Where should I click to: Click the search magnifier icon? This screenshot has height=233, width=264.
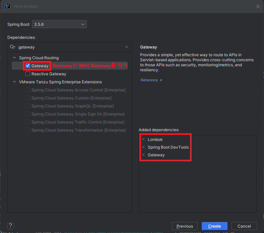coord(12,47)
